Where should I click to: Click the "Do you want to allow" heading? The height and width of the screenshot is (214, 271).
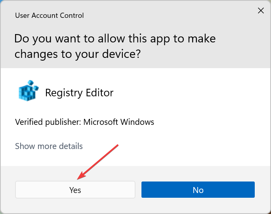click(115, 39)
